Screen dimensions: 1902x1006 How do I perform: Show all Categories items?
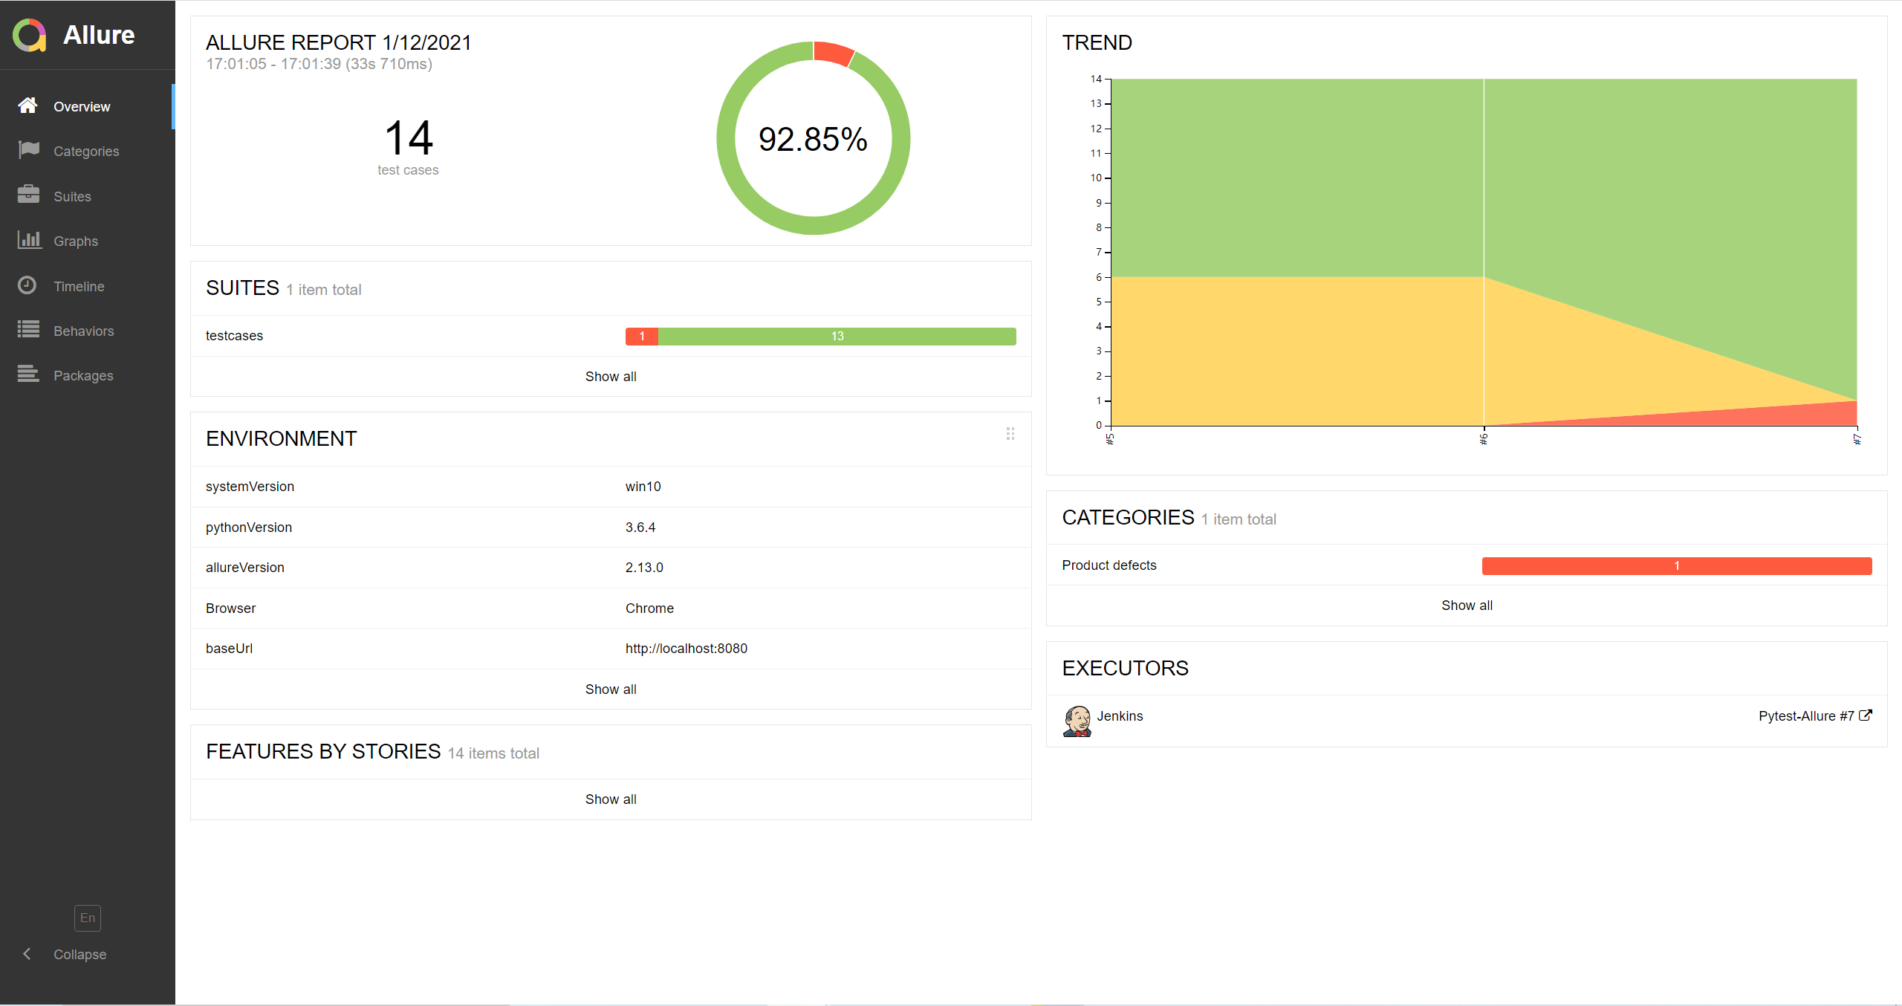(1467, 606)
